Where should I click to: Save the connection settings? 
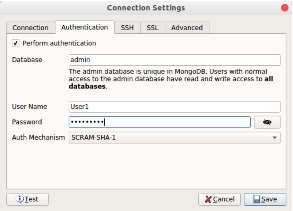pyautogui.click(x=265, y=199)
